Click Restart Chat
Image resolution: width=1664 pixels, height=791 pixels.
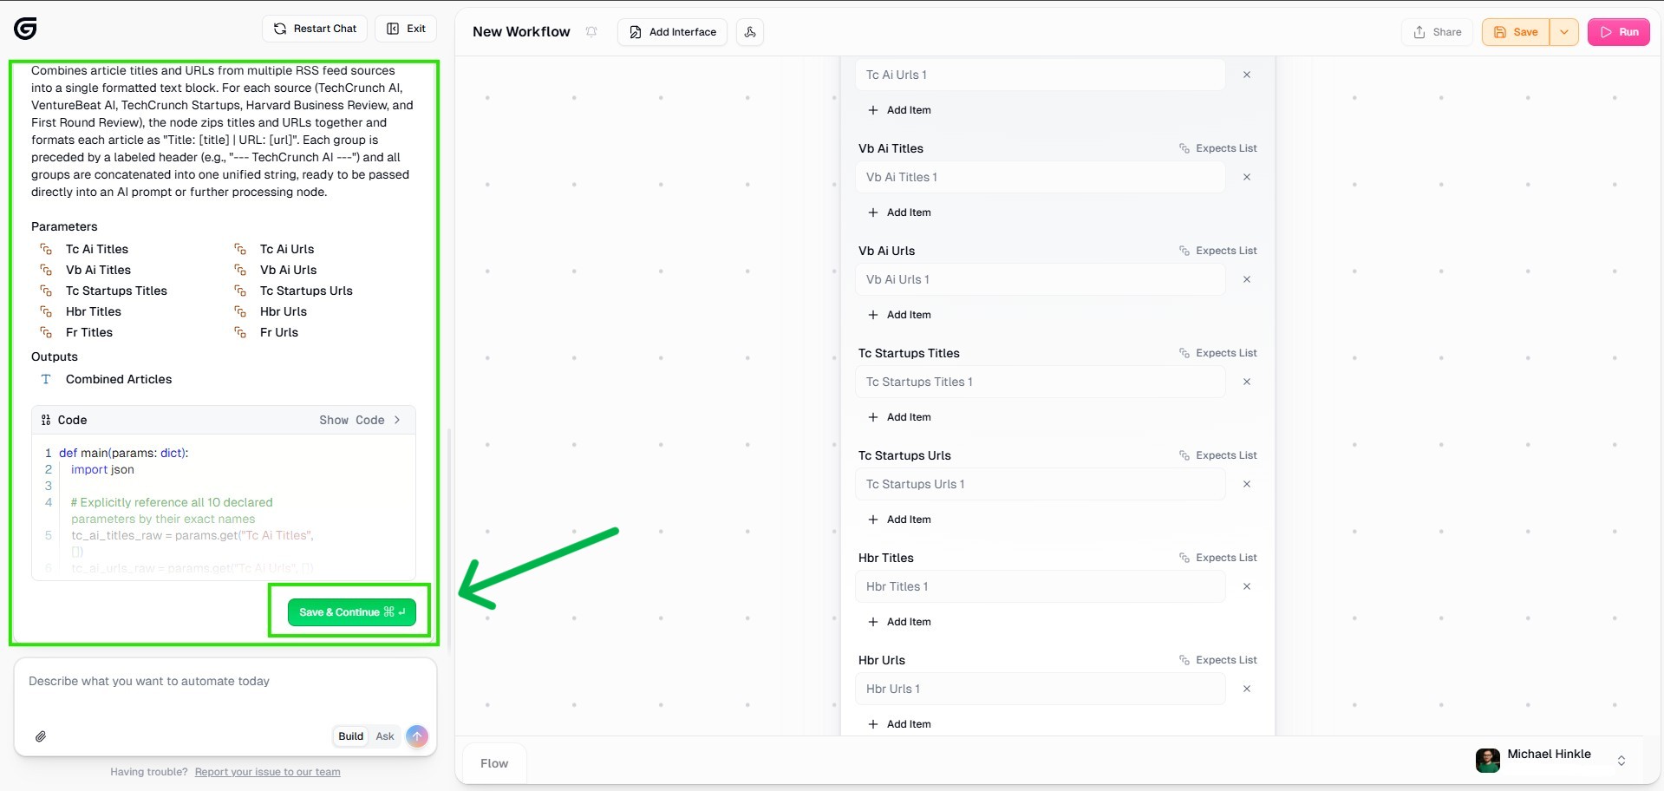pos(315,29)
